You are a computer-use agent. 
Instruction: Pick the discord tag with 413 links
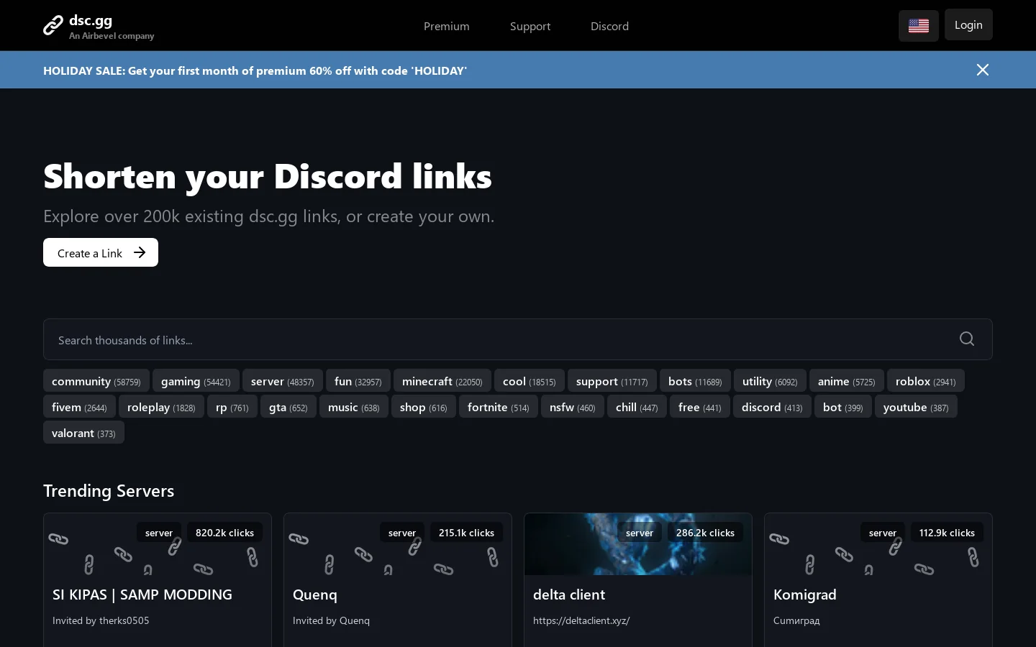tap(772, 407)
